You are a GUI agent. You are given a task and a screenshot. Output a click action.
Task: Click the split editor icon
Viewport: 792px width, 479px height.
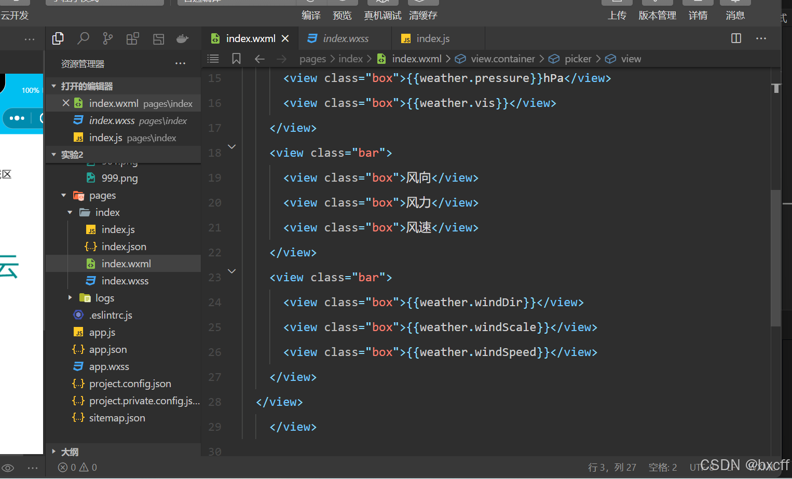(x=736, y=38)
